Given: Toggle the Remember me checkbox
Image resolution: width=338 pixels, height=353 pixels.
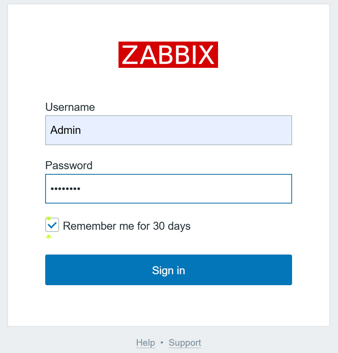Looking at the screenshot, I should [52, 225].
